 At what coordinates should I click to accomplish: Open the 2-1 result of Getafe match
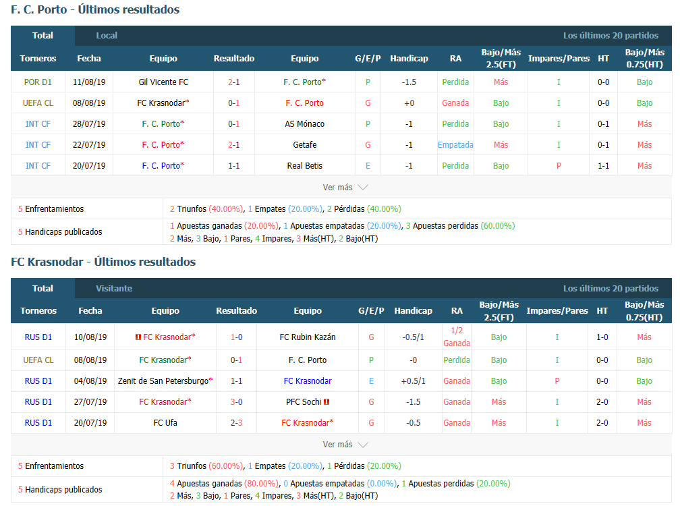(x=233, y=145)
